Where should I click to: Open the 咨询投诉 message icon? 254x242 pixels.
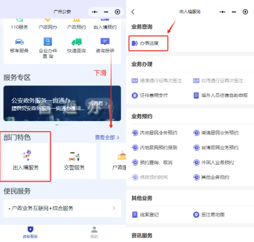(105, 41)
